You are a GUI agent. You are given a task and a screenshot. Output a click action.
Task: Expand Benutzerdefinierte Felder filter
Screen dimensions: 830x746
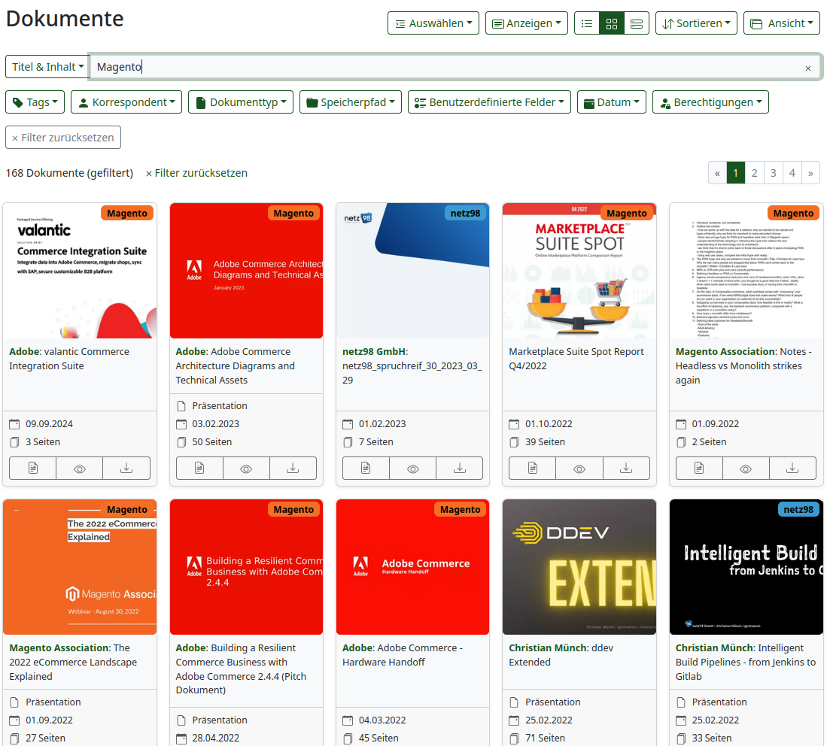489,102
